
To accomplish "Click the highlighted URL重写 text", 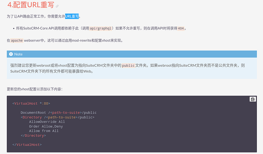I will 72,16.
